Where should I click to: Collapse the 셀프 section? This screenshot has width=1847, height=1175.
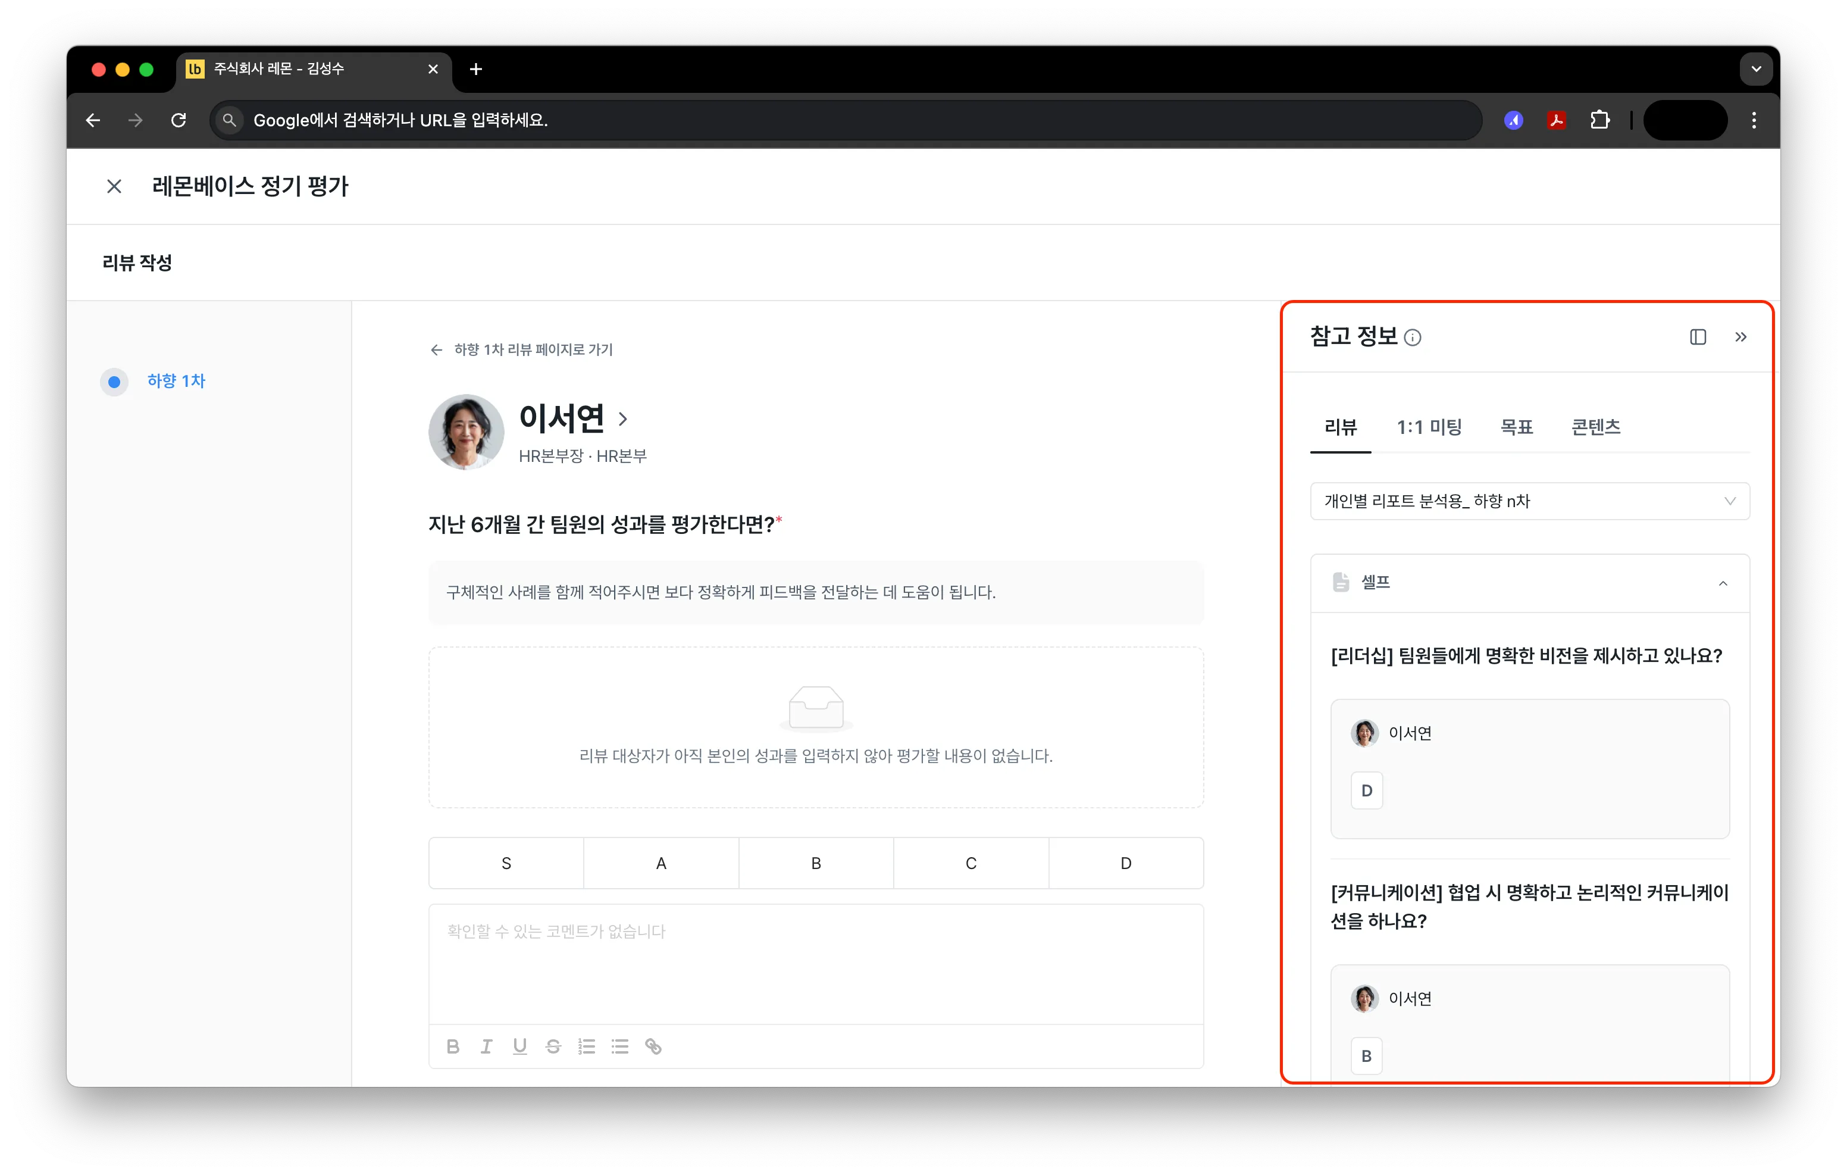pos(1723,583)
